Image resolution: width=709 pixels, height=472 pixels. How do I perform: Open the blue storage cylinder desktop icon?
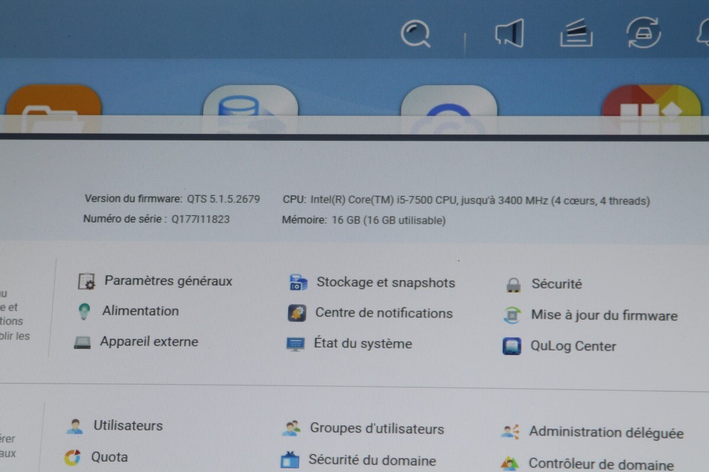(251, 110)
